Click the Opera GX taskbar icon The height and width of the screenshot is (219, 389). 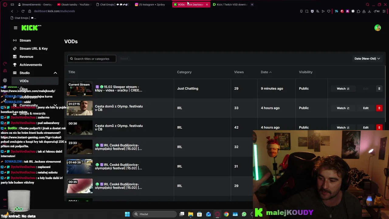click(217, 214)
